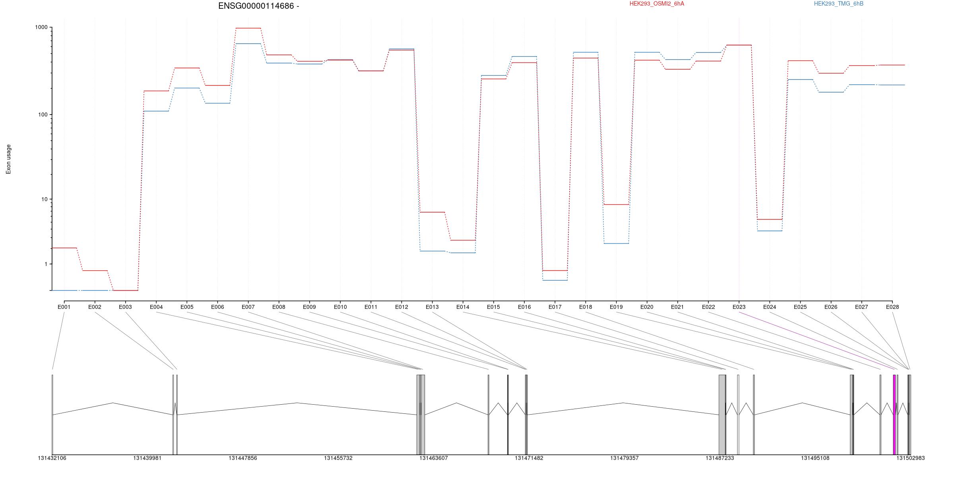Click genomic coordinate 131479357
This screenshot has height=477, width=954.
coord(624,458)
